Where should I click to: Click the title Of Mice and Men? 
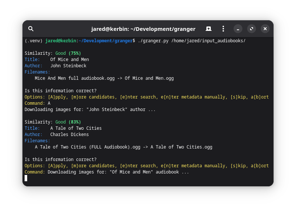coord(69,60)
